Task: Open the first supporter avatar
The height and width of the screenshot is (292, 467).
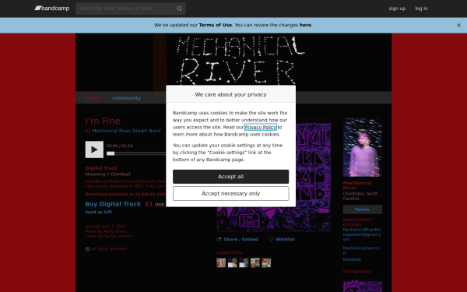Action: (x=221, y=263)
